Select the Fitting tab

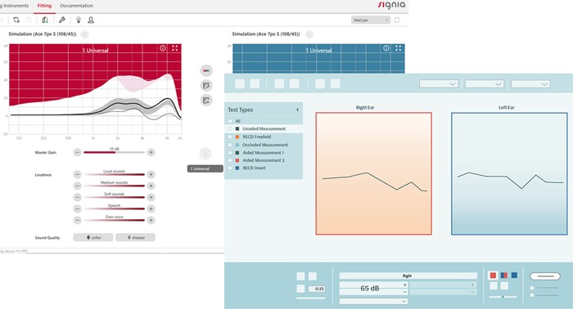[x=44, y=6]
